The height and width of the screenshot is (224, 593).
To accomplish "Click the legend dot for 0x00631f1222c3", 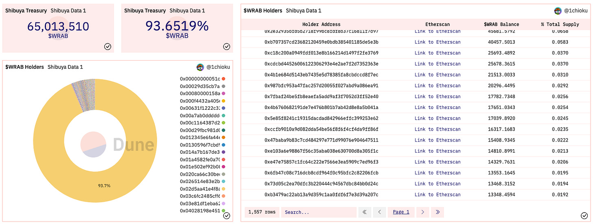I will [224, 108].
